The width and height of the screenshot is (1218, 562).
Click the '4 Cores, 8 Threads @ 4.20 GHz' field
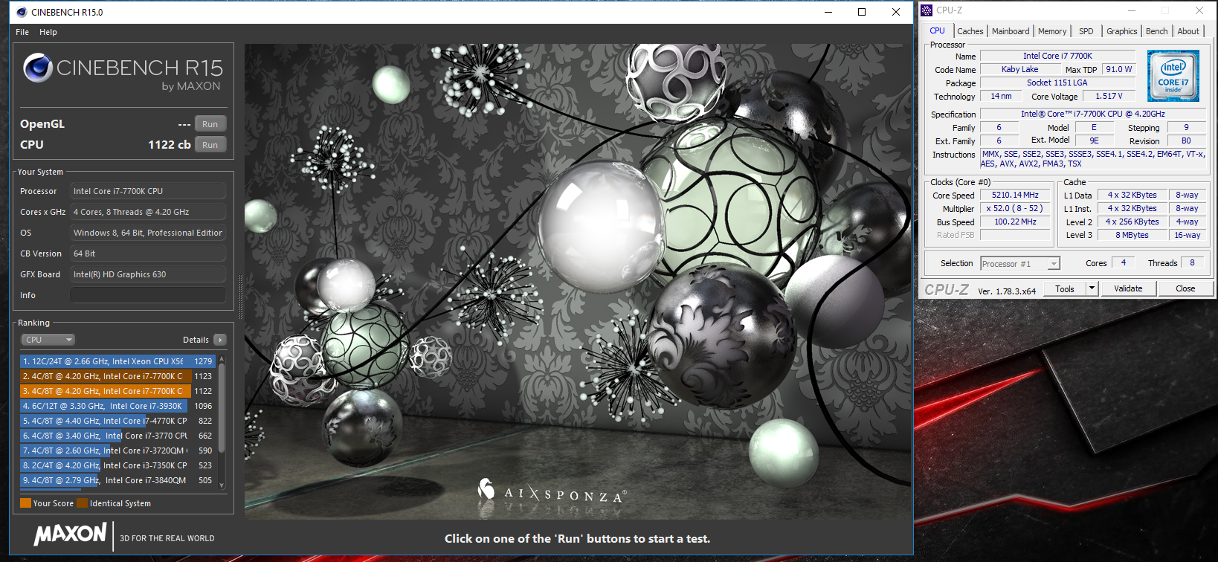[148, 212]
